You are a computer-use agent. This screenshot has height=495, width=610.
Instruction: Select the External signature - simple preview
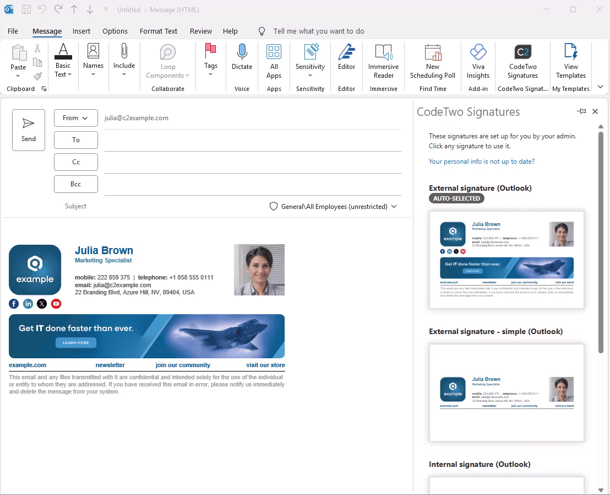point(506,392)
